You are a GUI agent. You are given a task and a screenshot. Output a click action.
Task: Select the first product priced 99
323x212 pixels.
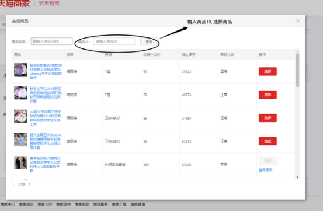click(x=268, y=71)
